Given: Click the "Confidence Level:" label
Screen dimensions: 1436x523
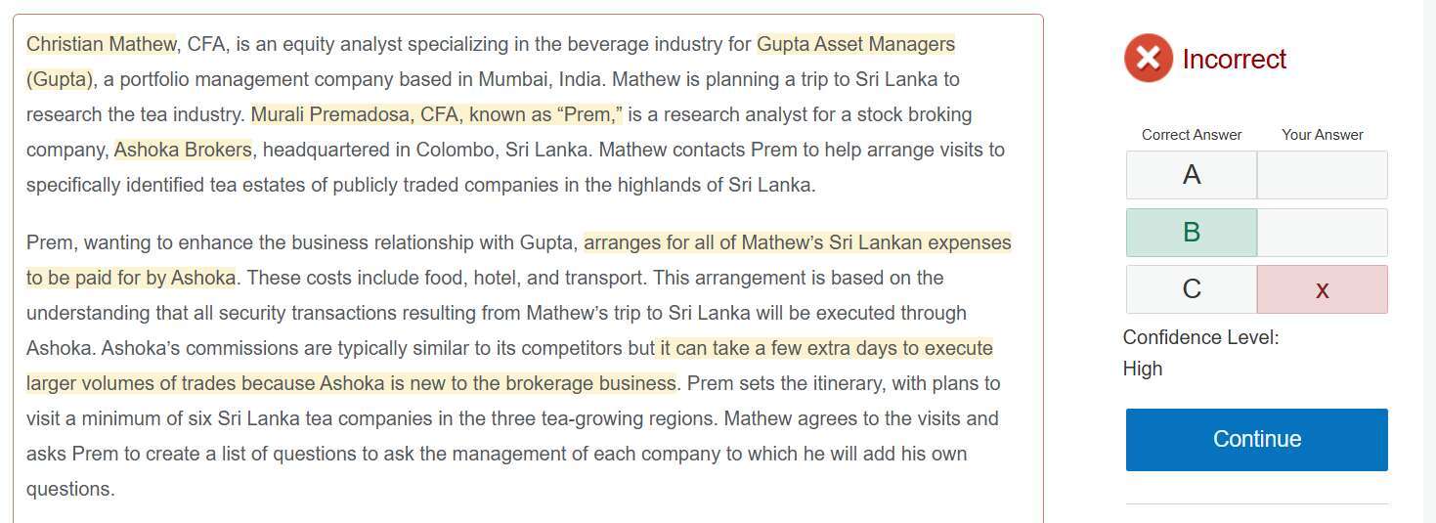Looking at the screenshot, I should coord(1200,337).
